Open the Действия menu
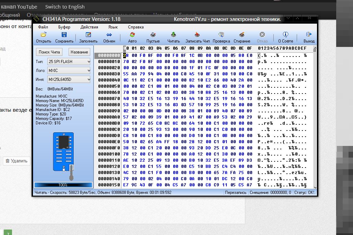The width and height of the screenshot is (353, 235). tap(89, 27)
